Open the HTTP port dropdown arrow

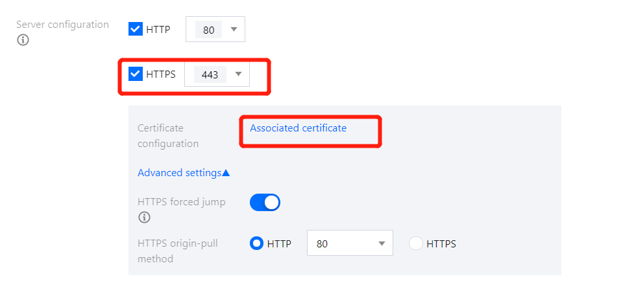tap(234, 29)
